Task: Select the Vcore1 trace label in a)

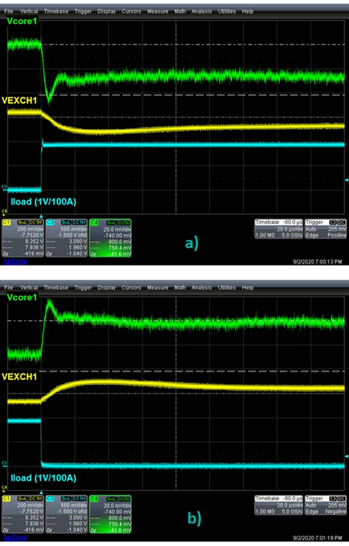Action: click(x=22, y=21)
